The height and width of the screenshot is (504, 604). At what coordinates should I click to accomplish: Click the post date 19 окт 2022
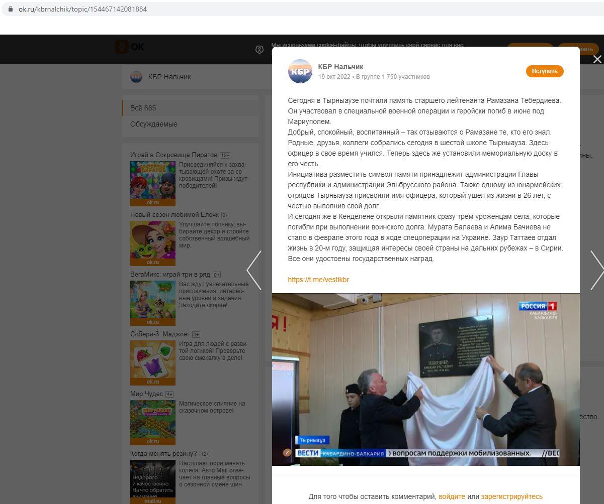tap(334, 77)
